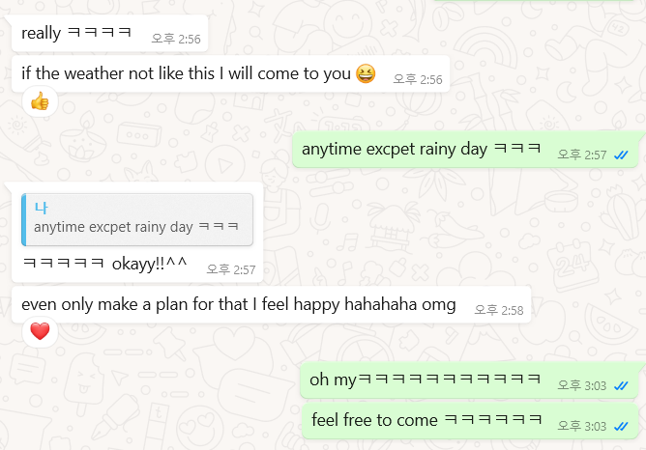
Task: Click read checkmarks on 'oh my' message
Action: click(621, 386)
